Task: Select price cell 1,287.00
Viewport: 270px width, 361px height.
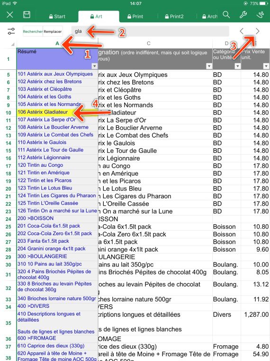Action: point(255,323)
